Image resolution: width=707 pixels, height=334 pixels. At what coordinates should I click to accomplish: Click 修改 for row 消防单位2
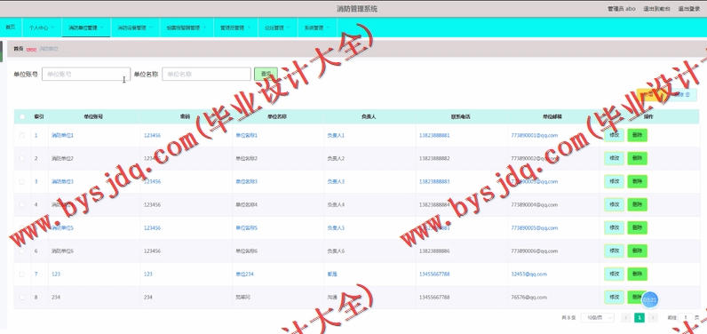[614, 158]
